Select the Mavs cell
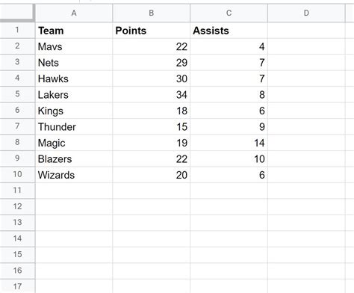Image resolution: width=354 pixels, height=293 pixels. (x=74, y=46)
